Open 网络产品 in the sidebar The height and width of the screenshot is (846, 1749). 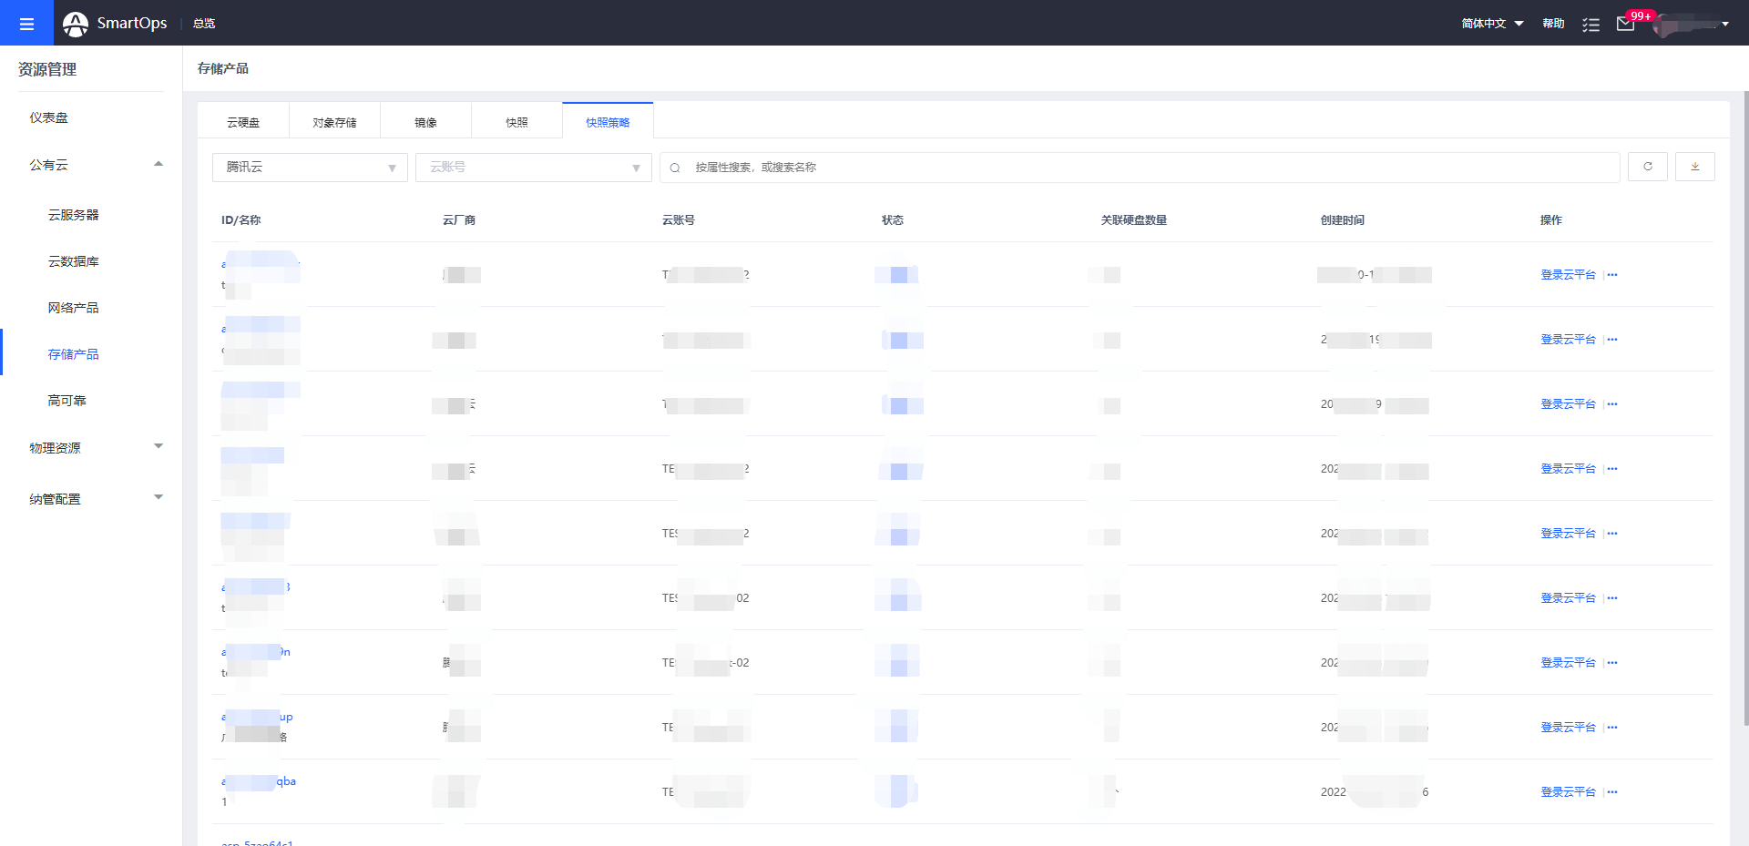point(74,308)
